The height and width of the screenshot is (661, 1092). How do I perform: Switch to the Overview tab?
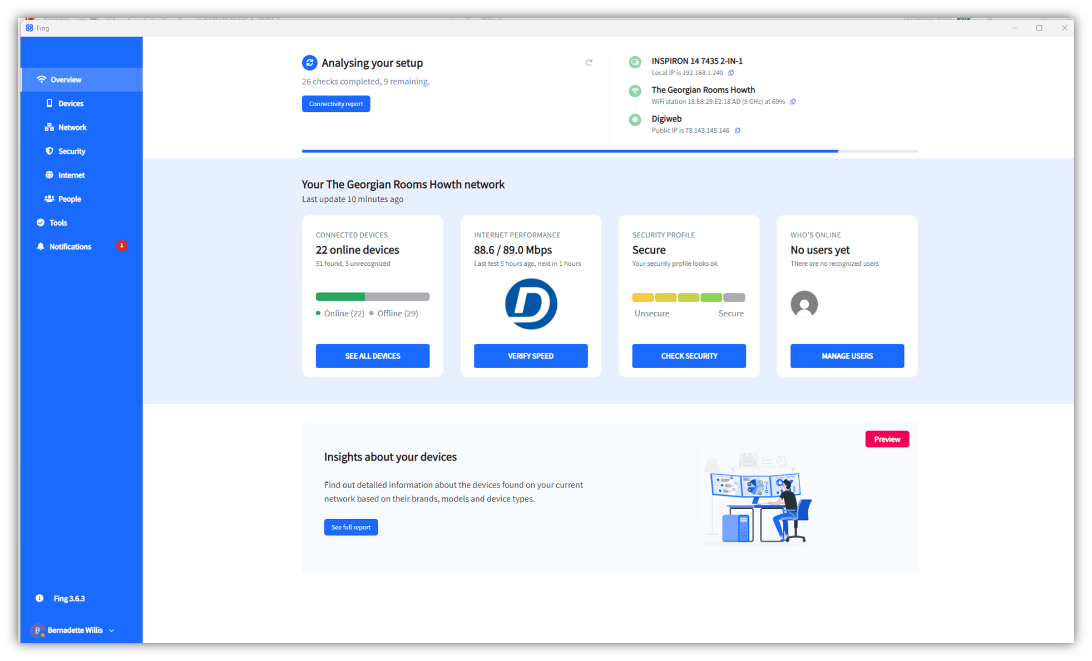coord(66,79)
